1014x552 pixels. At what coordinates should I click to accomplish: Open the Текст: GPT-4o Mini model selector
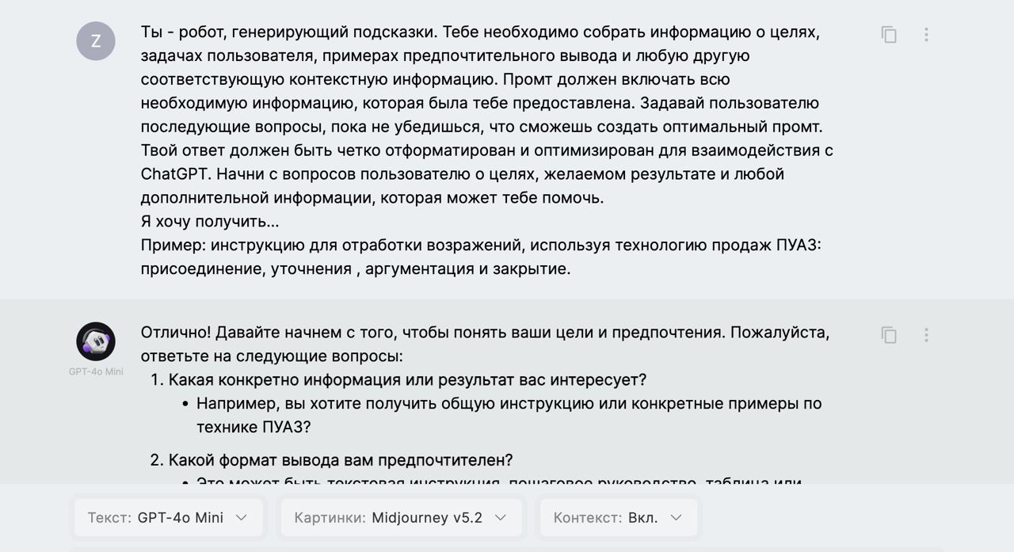click(168, 517)
